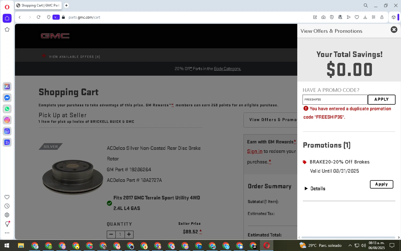View site security lock information
This screenshot has height=251, width=401.
pyautogui.click(x=63, y=17)
